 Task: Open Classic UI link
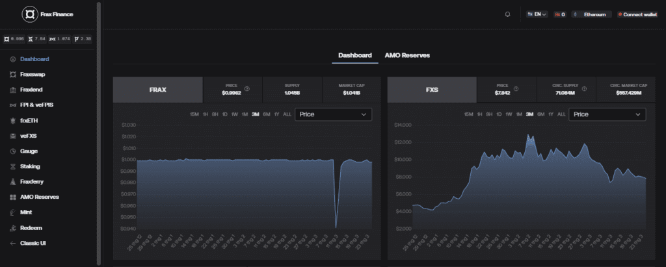tap(33, 243)
